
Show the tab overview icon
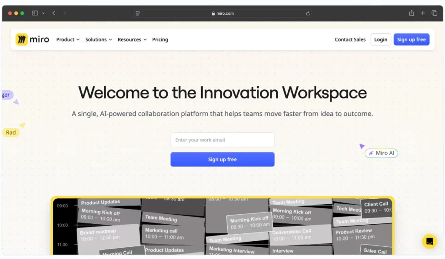click(434, 13)
